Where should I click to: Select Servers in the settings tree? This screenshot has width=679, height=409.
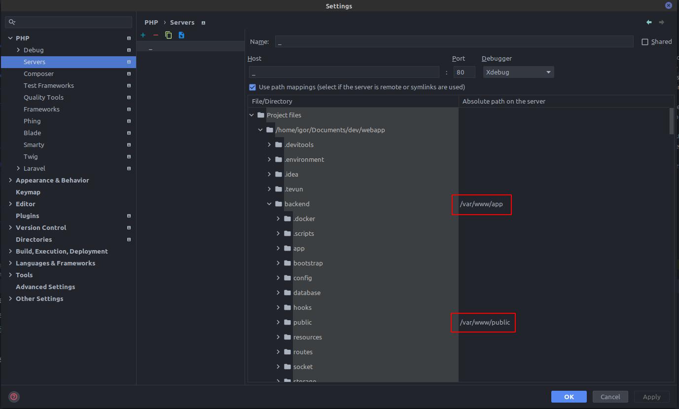coord(69,62)
